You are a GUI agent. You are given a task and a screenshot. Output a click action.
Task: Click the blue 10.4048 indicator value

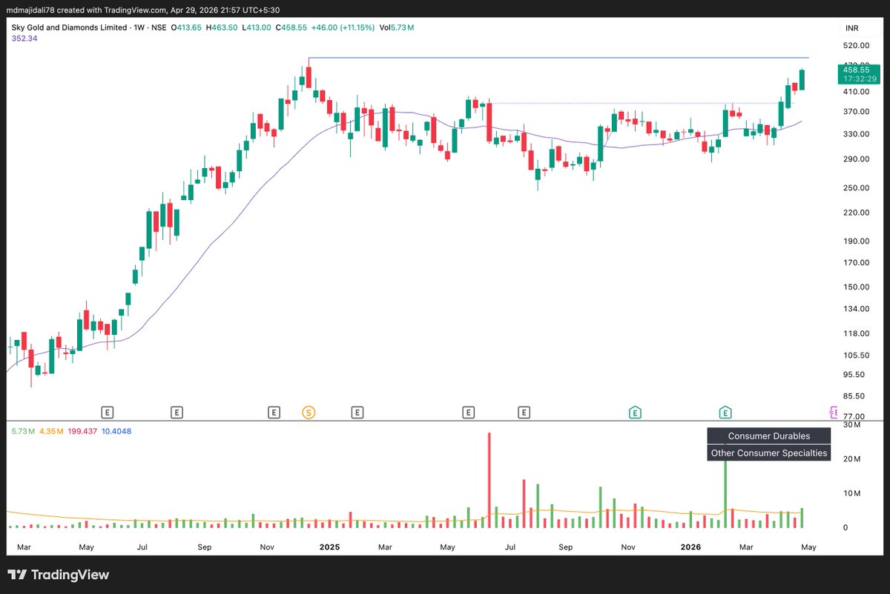click(x=115, y=430)
